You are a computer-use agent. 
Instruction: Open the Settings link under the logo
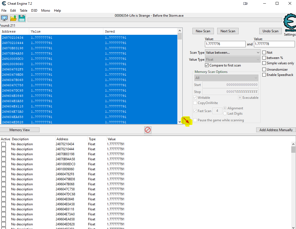point(290,35)
